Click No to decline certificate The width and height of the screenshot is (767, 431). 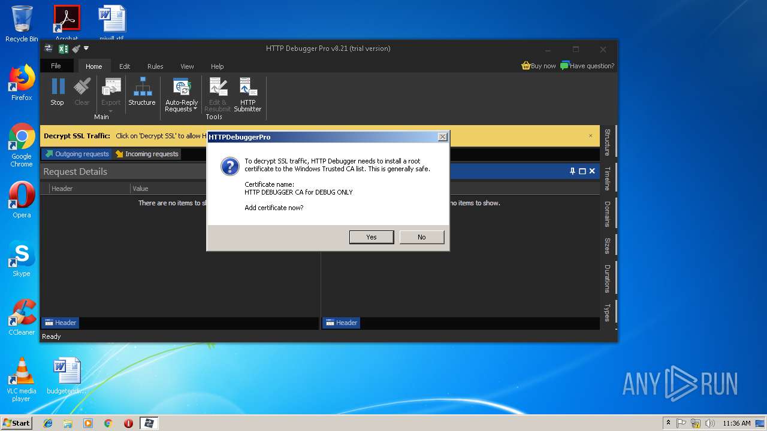pyautogui.click(x=422, y=237)
